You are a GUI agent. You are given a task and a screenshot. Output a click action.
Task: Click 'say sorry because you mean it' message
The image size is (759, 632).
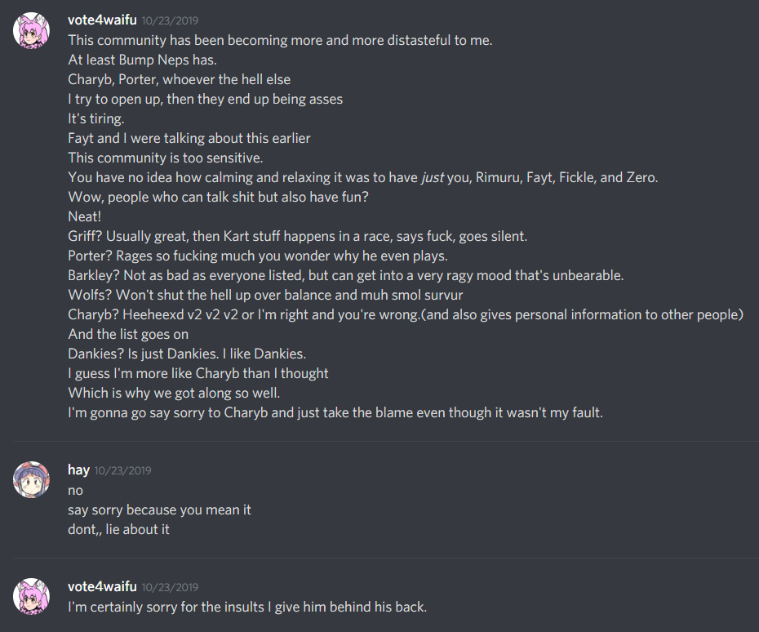[159, 510]
